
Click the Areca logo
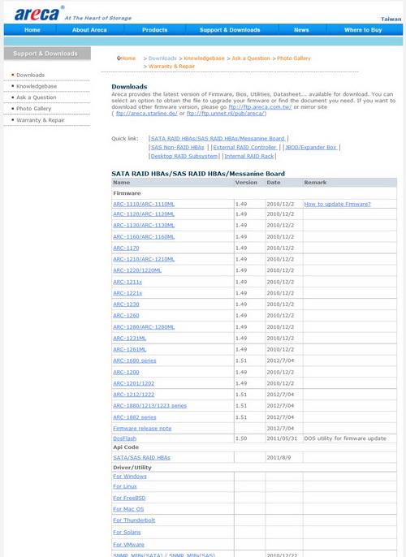click(x=37, y=15)
